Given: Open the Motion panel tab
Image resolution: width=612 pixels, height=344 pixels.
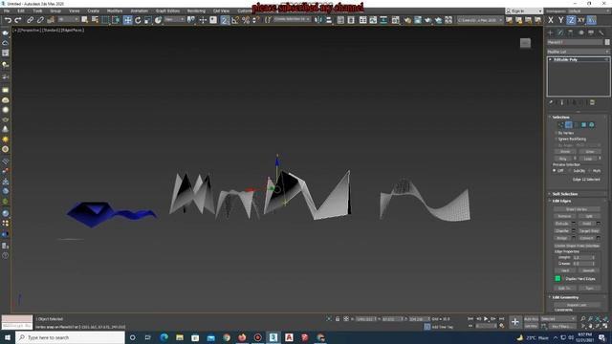Looking at the screenshot, I should tap(581, 32).
